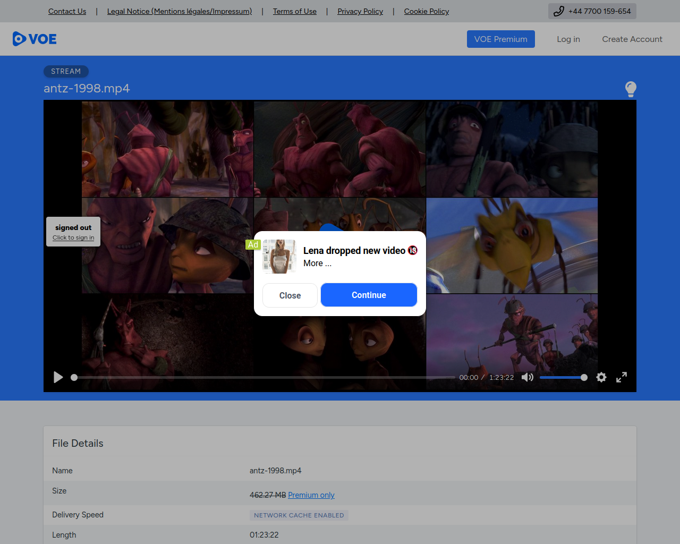This screenshot has width=680, height=544.
Task: Click the VOE Premium button
Action: click(501, 39)
